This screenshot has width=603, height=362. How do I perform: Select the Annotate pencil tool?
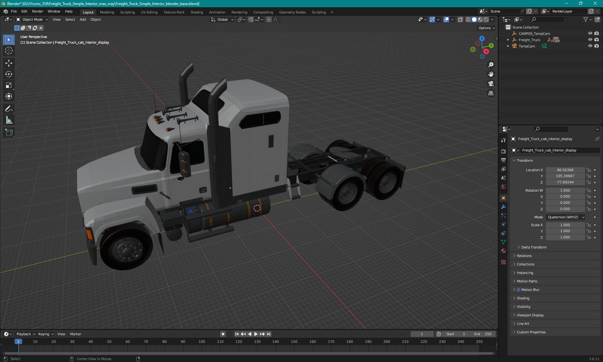tap(8, 109)
